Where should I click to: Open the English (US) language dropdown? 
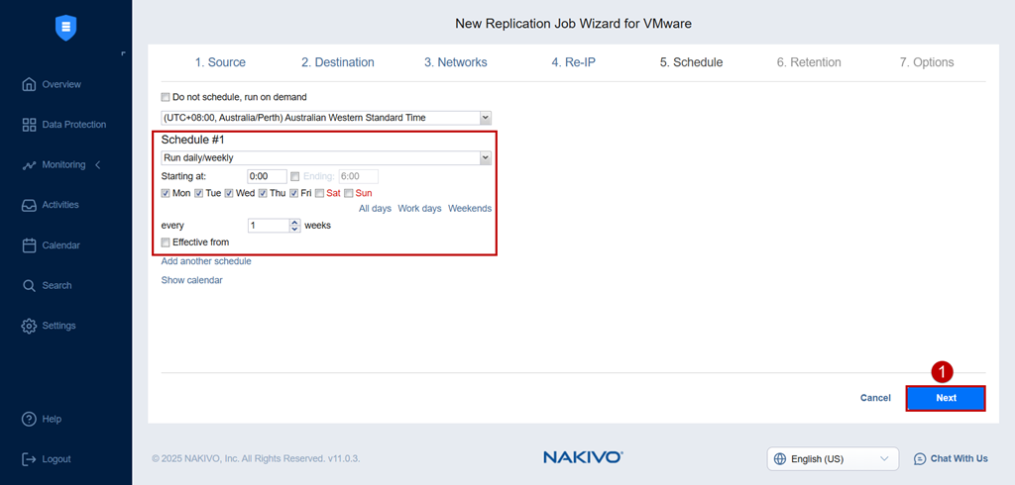(x=833, y=459)
